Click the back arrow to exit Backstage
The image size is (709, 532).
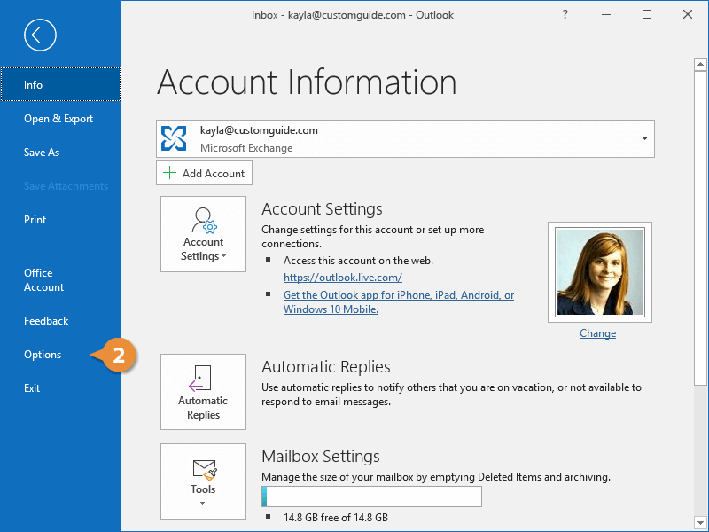[40, 35]
